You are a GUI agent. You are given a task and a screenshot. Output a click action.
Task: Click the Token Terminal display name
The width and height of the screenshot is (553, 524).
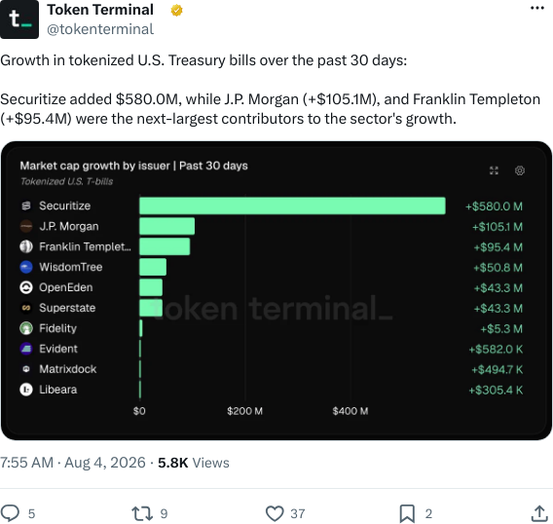pos(100,10)
